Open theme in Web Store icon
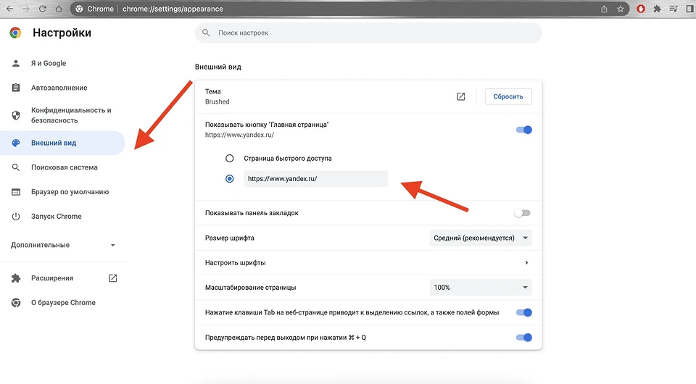 [460, 96]
